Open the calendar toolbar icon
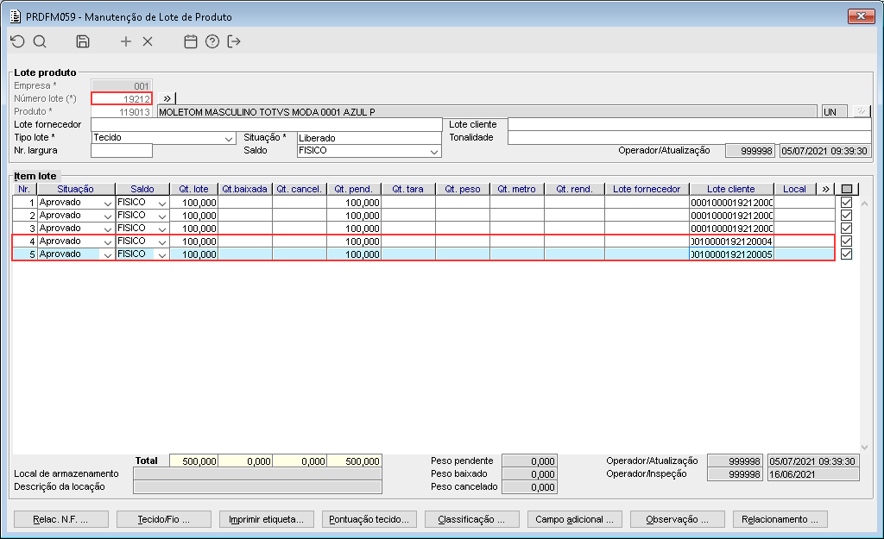 191,41
